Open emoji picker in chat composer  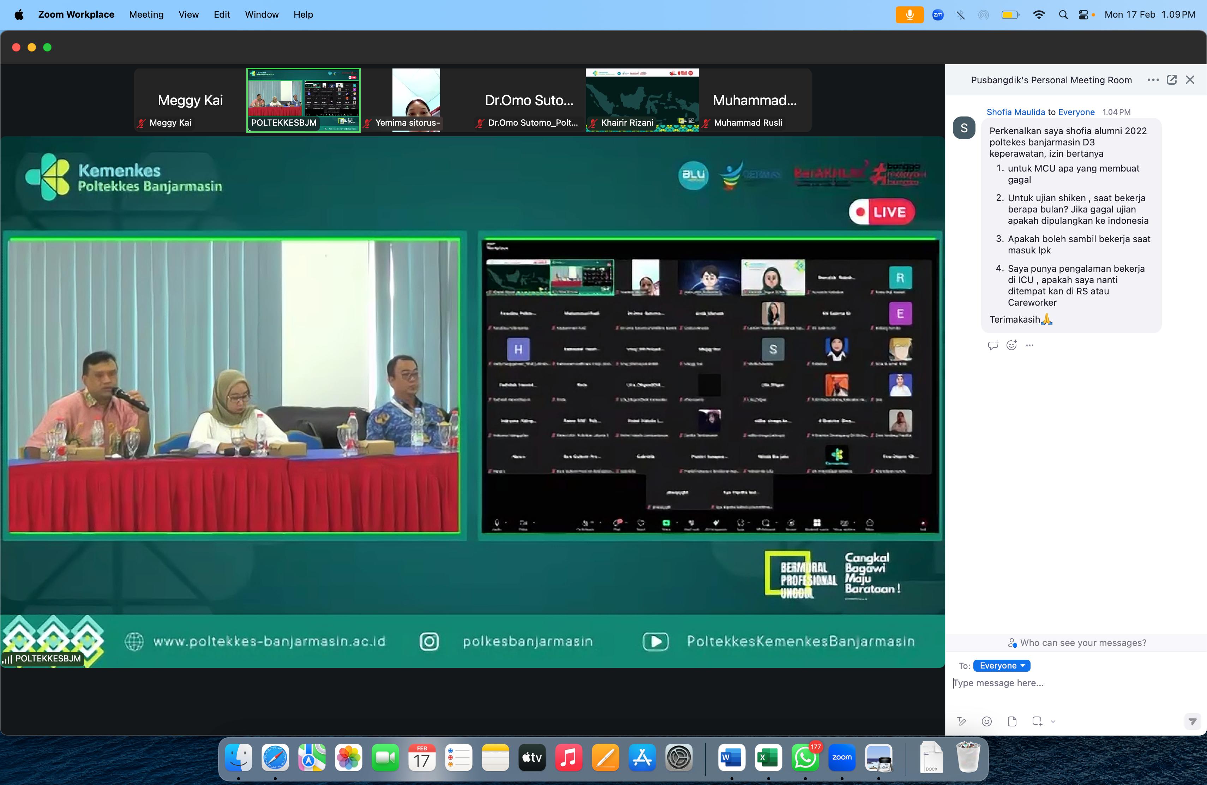coord(986,721)
